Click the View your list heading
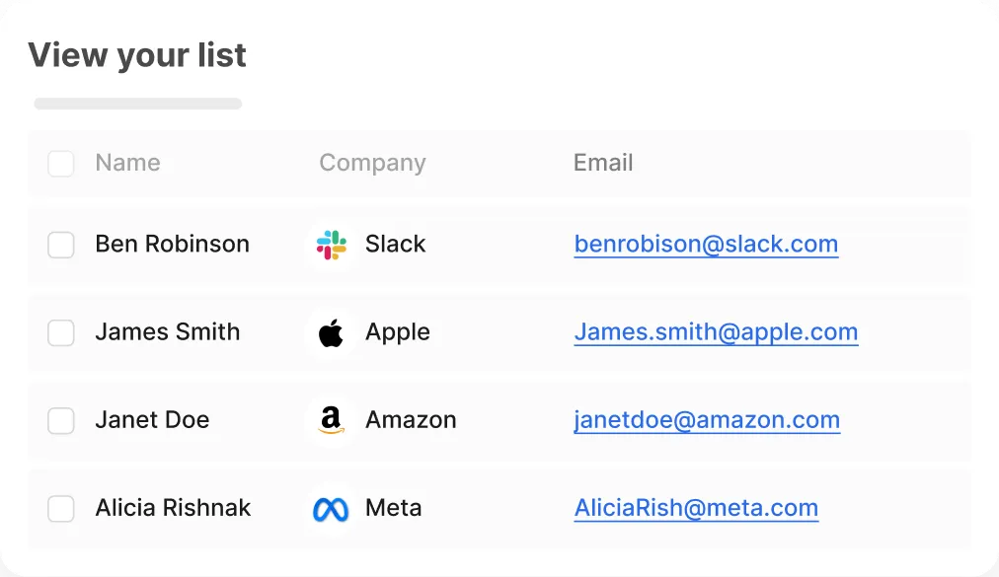Screen dimensions: 999x577 [137, 55]
